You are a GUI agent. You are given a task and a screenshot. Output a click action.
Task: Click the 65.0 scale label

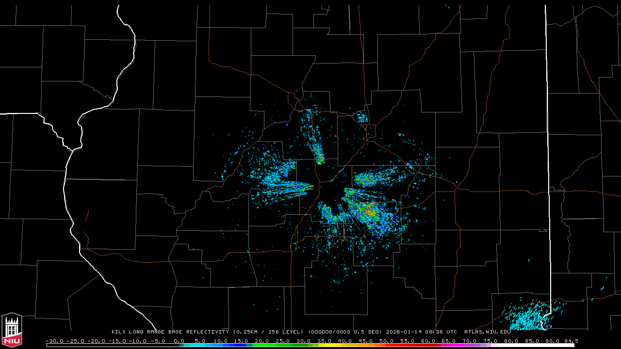pos(449,341)
